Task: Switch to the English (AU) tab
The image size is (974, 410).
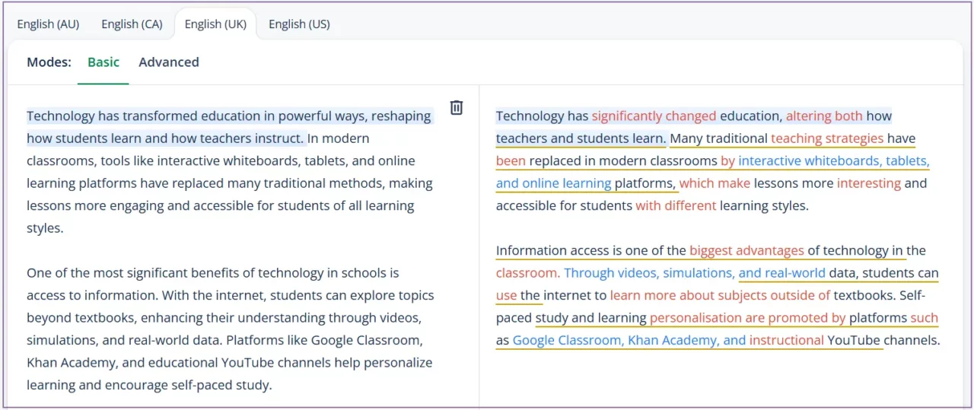Action: [48, 24]
